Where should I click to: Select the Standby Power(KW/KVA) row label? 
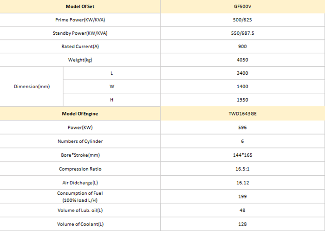click(x=80, y=33)
